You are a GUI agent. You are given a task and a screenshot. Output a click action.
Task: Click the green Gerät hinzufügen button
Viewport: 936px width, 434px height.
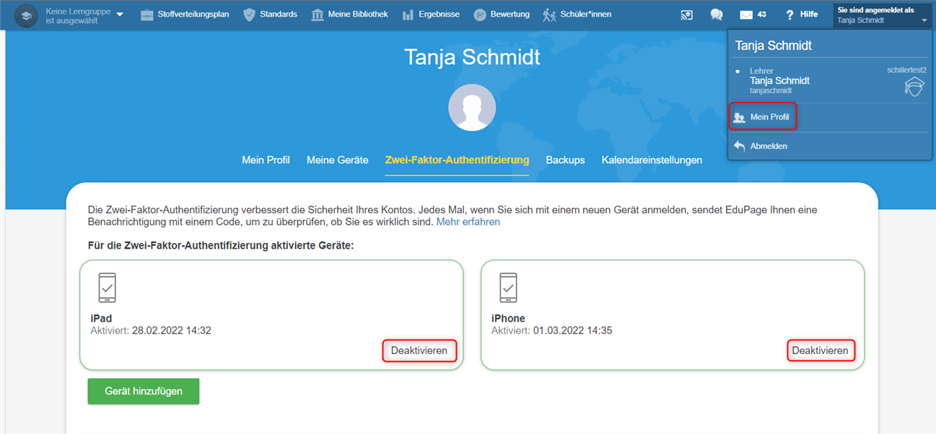click(x=144, y=391)
